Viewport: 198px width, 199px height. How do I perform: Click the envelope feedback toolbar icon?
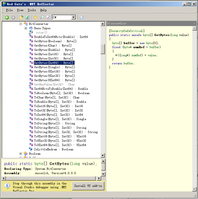tap(82, 17)
